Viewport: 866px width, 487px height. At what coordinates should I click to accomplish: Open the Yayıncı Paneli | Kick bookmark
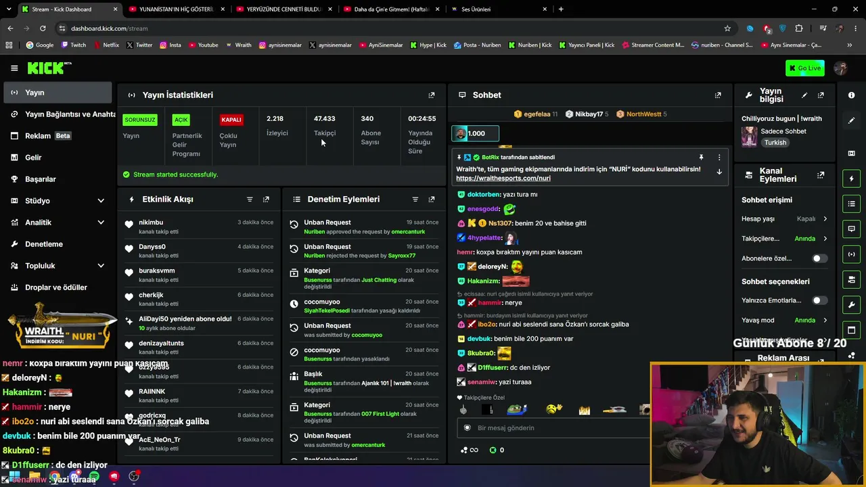click(x=585, y=45)
